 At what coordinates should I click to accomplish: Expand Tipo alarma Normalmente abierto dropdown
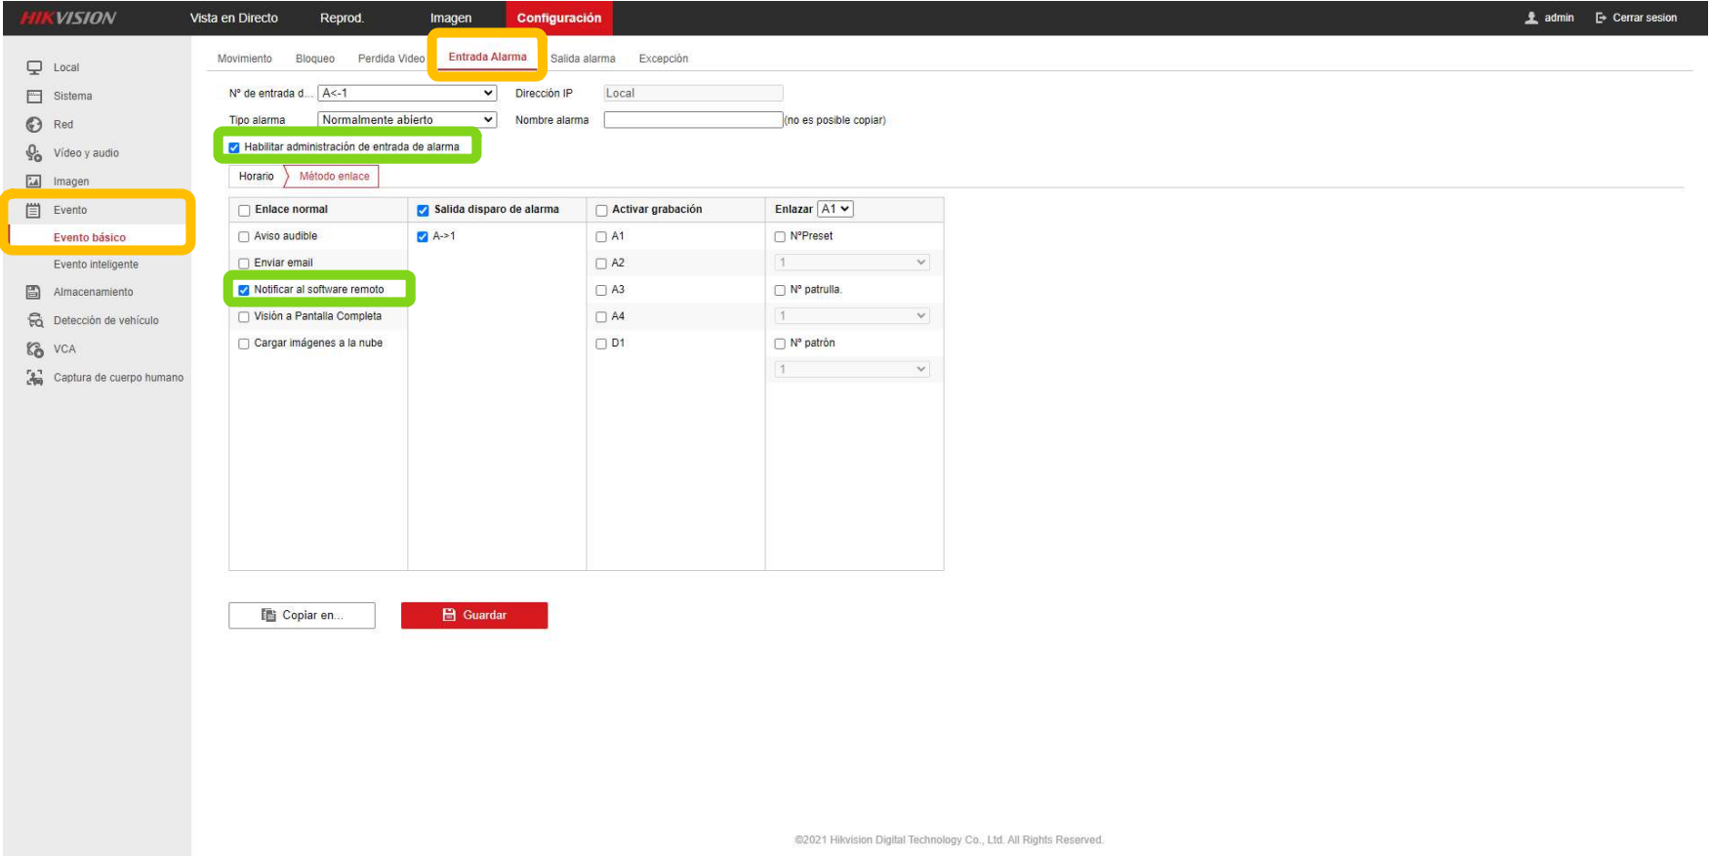coord(407,120)
